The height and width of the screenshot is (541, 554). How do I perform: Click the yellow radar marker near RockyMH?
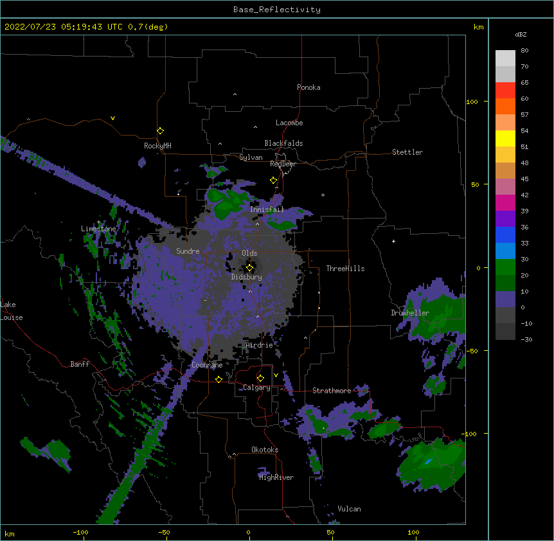pyautogui.click(x=161, y=131)
